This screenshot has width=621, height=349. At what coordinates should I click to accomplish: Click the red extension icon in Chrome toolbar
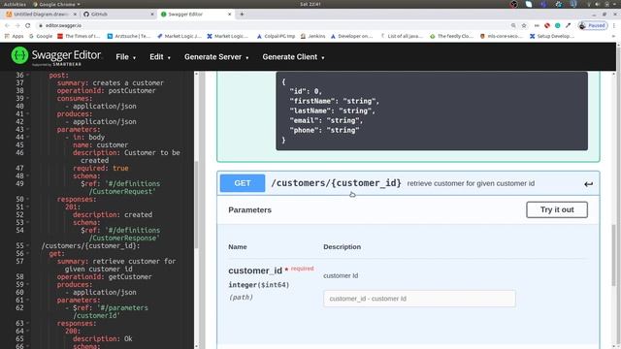click(x=547, y=25)
